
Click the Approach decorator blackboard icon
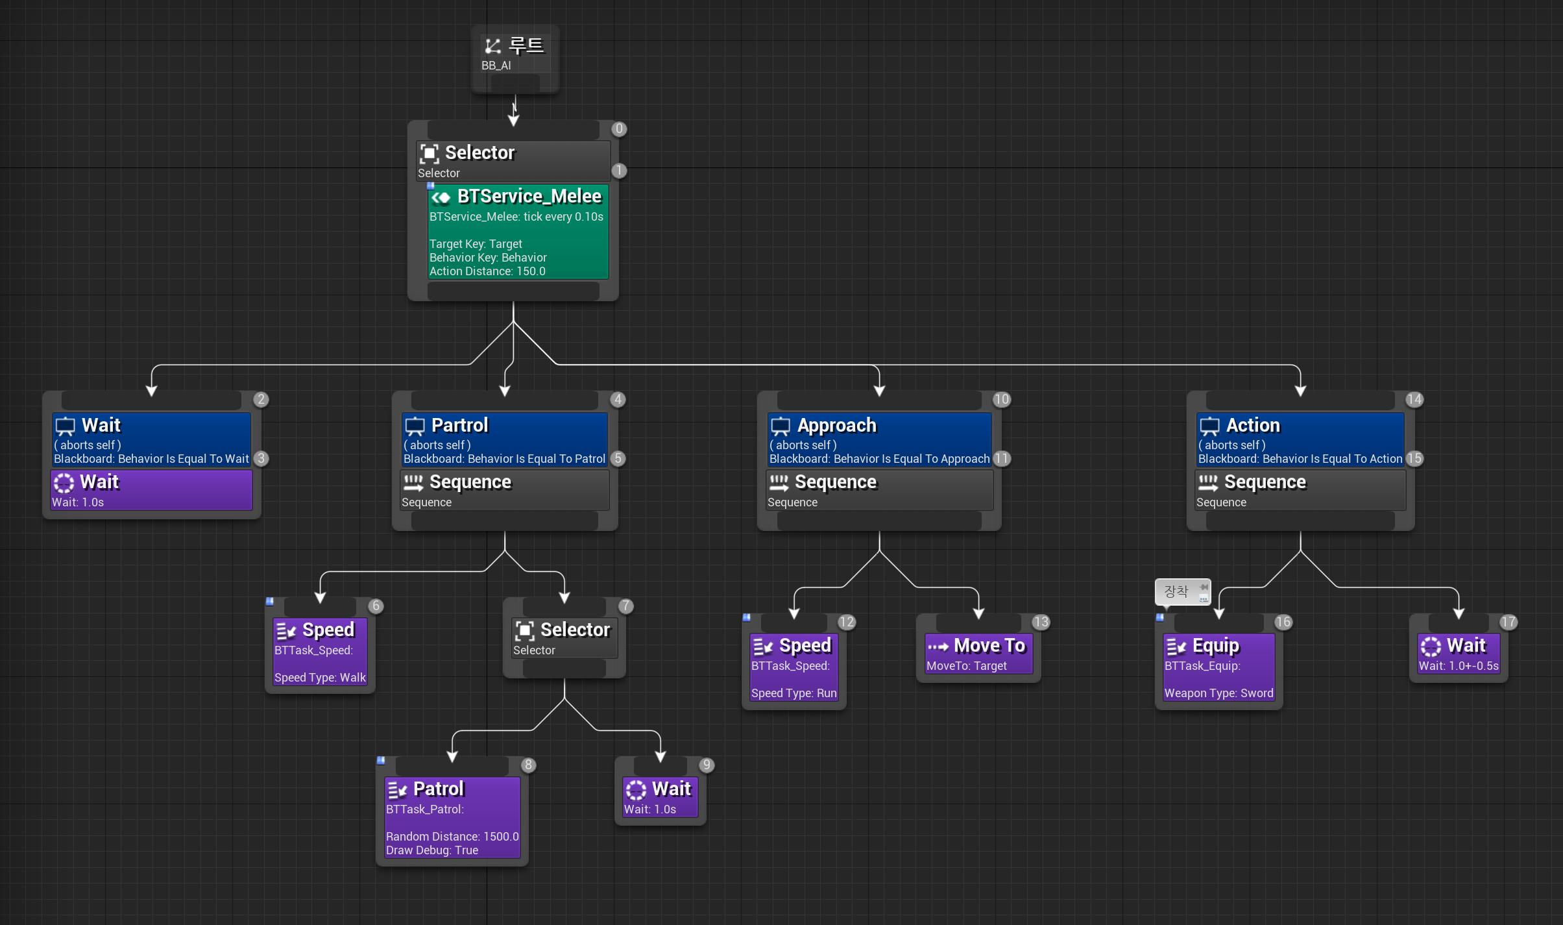coord(780,426)
